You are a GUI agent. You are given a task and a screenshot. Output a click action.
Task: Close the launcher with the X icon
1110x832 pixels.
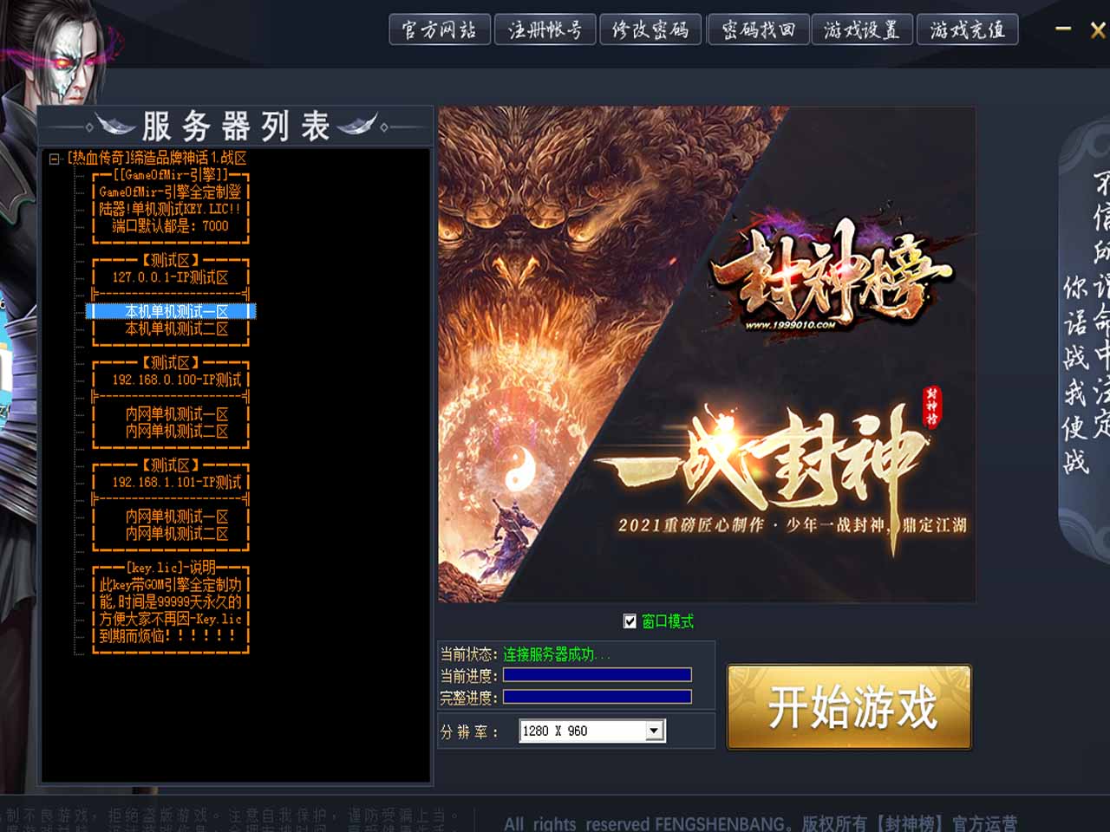(x=1097, y=30)
